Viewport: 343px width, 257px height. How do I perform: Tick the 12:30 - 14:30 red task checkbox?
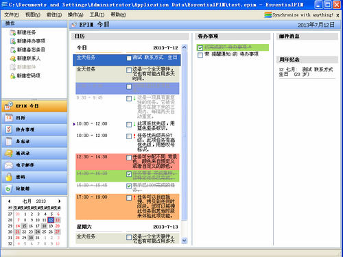(129, 158)
